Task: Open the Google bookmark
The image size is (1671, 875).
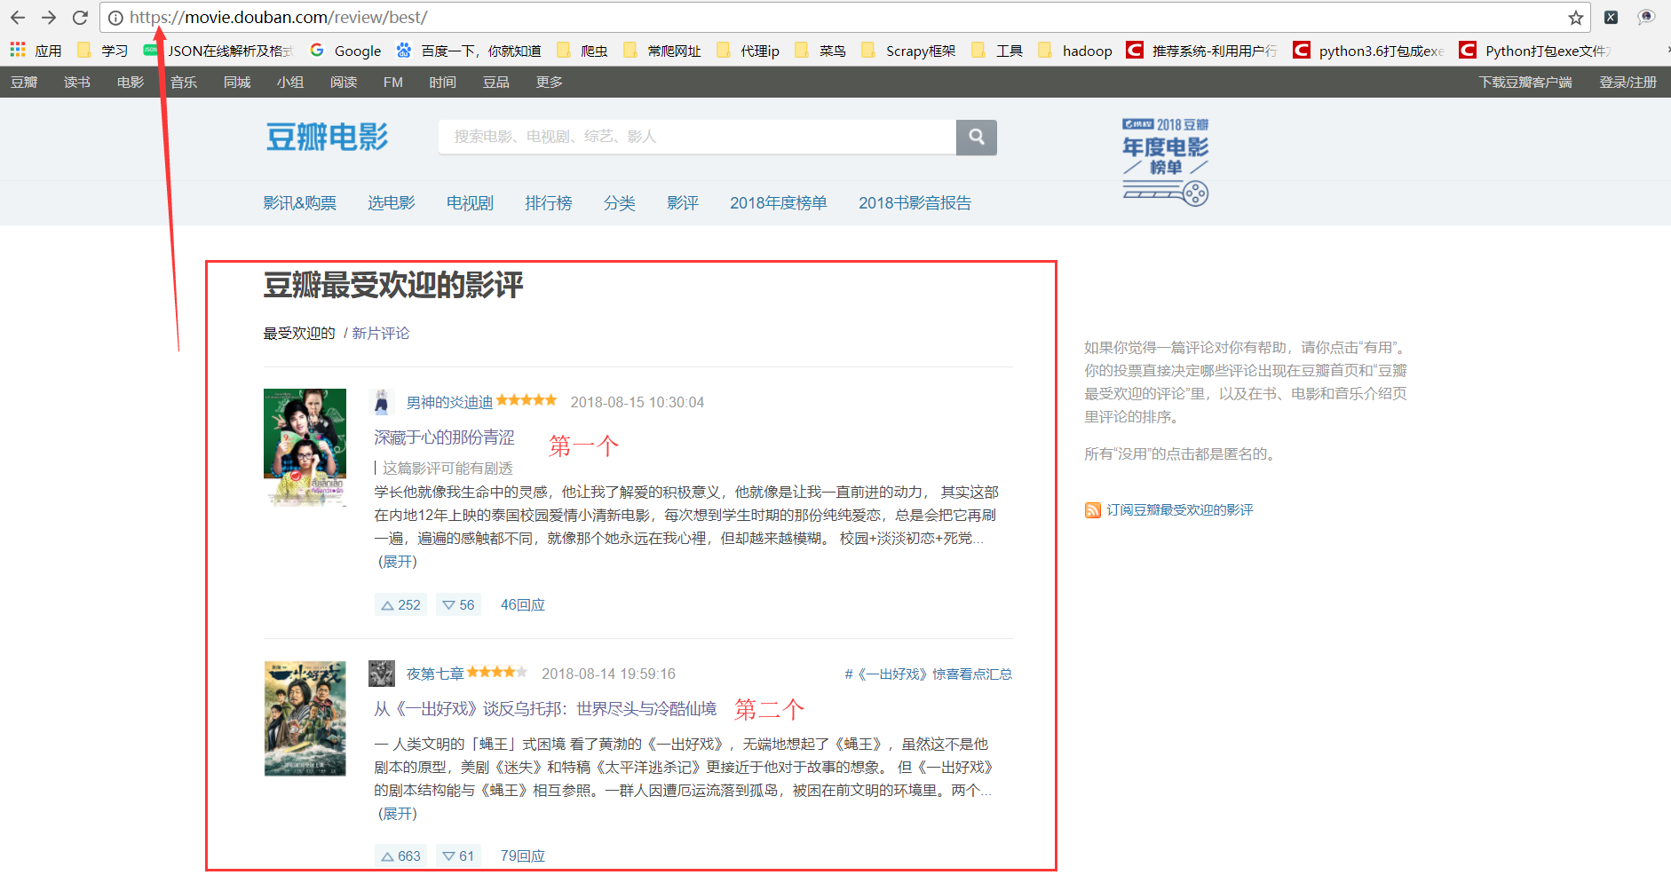Action: [346, 51]
